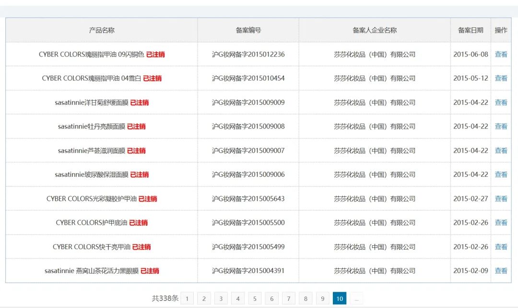Select product CYBER COLORS护甲底油
This screenshot has height=308, width=518.
coord(92,223)
